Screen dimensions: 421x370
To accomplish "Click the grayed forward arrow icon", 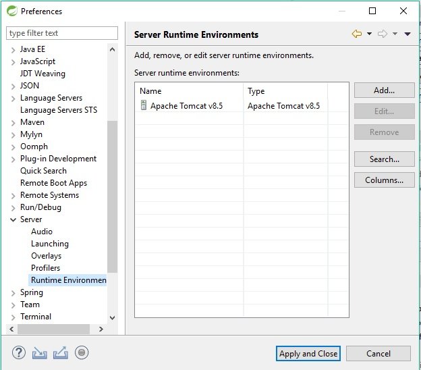I will [383, 34].
